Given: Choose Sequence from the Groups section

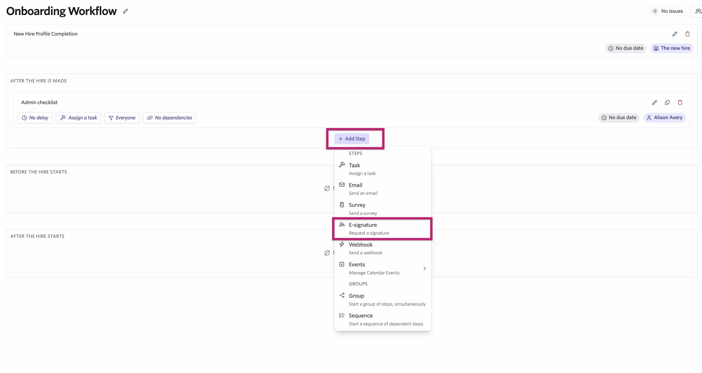Looking at the screenshot, I should click(383, 320).
